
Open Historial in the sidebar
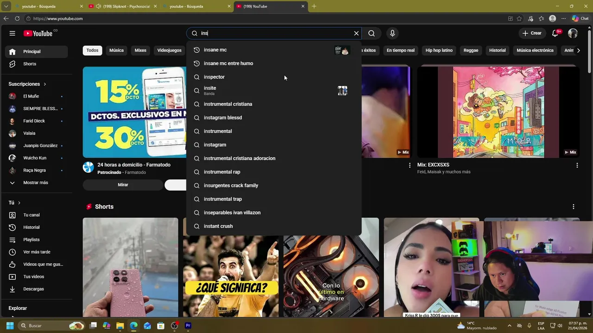[x=37, y=227]
